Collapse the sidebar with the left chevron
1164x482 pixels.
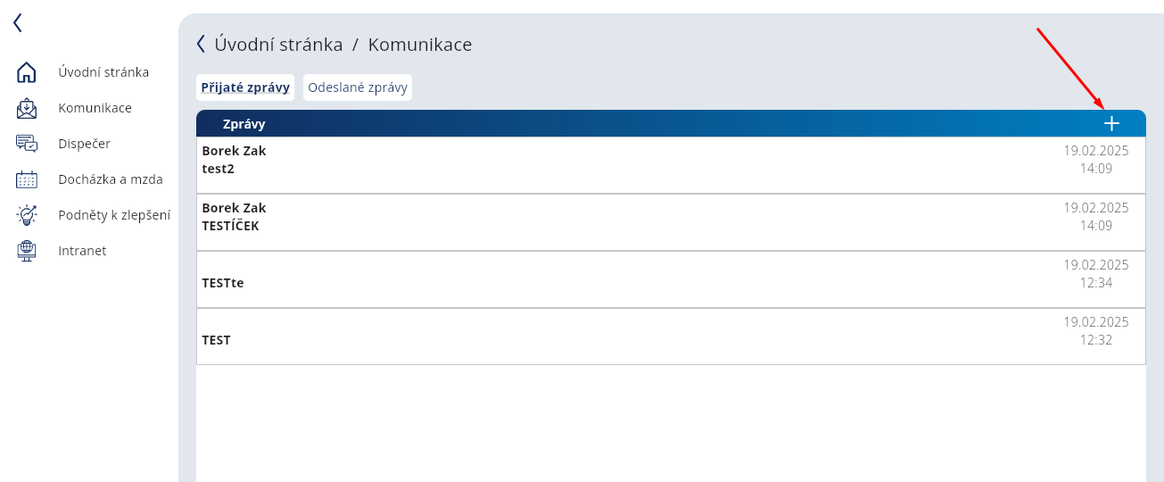pos(17,23)
